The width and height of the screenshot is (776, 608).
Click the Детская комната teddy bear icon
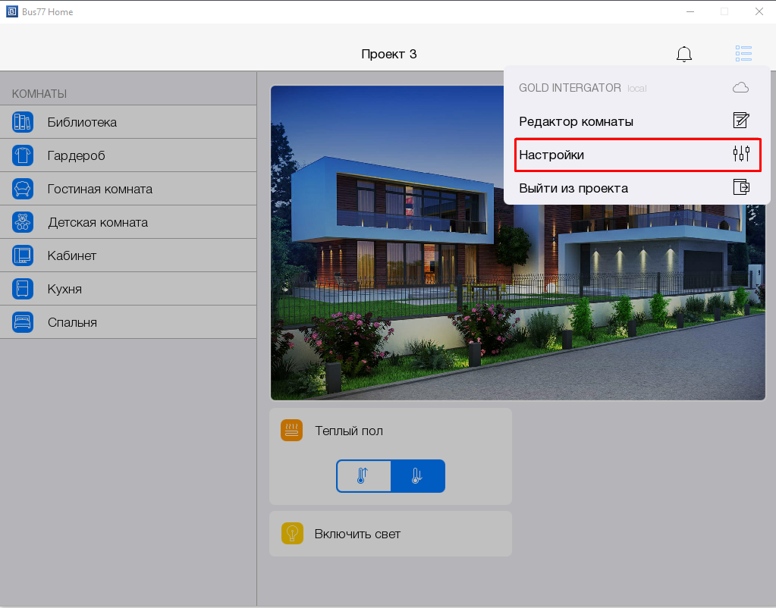click(x=23, y=222)
